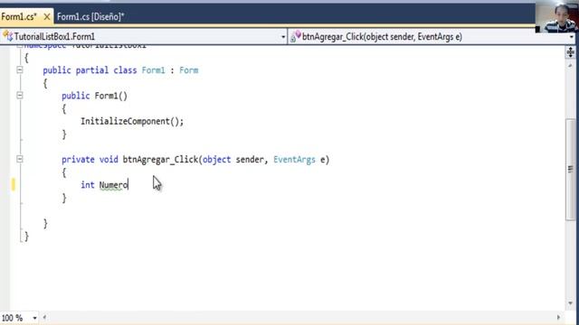Viewport: 579px width, 325px height.
Task: Open the btnAgregar_Click member dropdown
Action: point(572,37)
